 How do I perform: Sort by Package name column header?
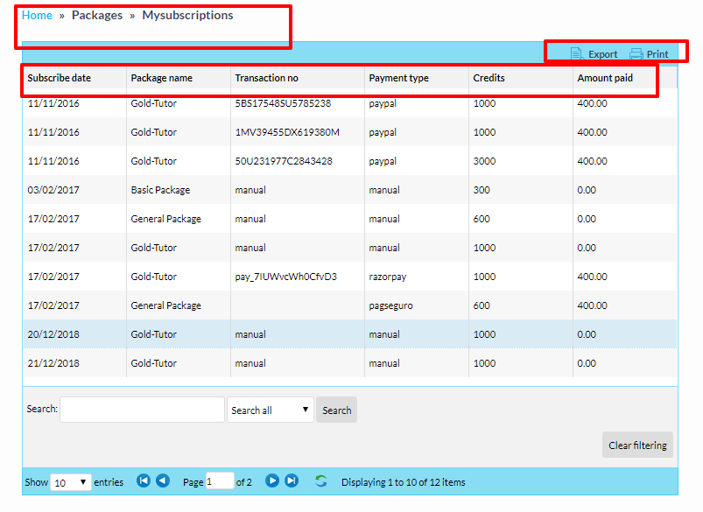162,78
